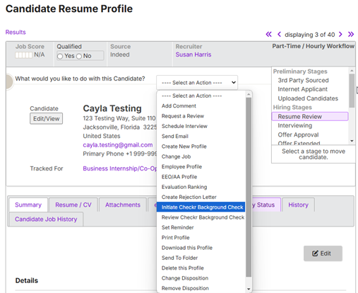Choose Remove Disposition action
Viewport: 358px width, 293px height.
(185, 289)
